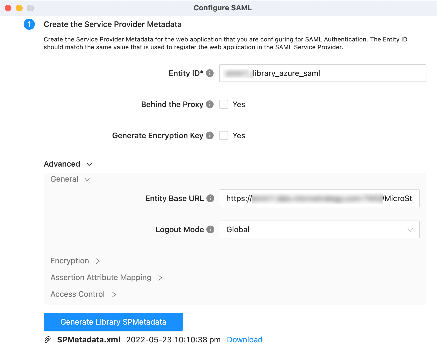Click into the Entity ID text field
Screen dimensions: 437x351
coord(323,73)
